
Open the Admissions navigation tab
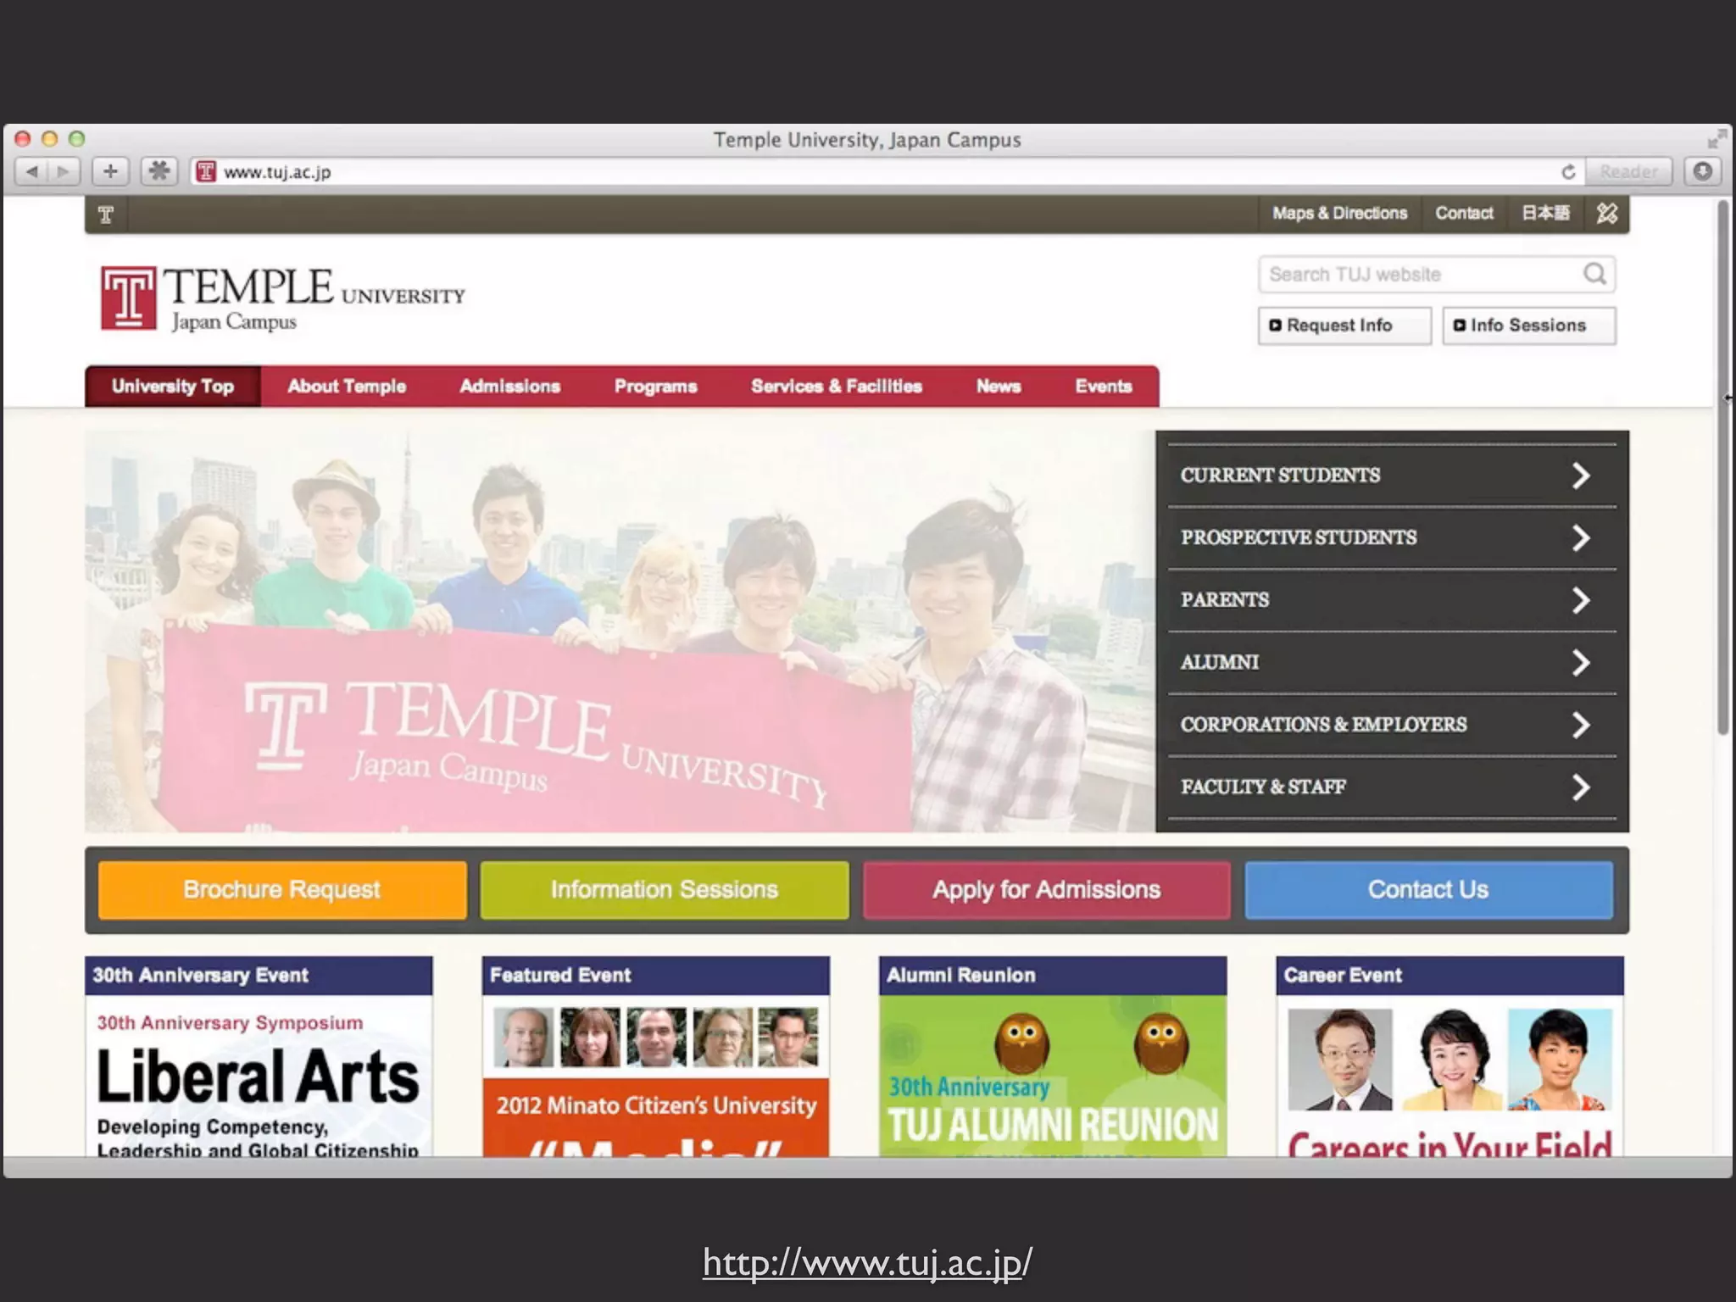(x=509, y=387)
